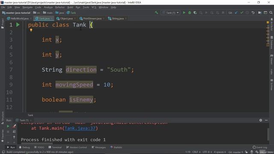
Task: Click the src breadcrumb folder
Action: (x=37, y=12)
